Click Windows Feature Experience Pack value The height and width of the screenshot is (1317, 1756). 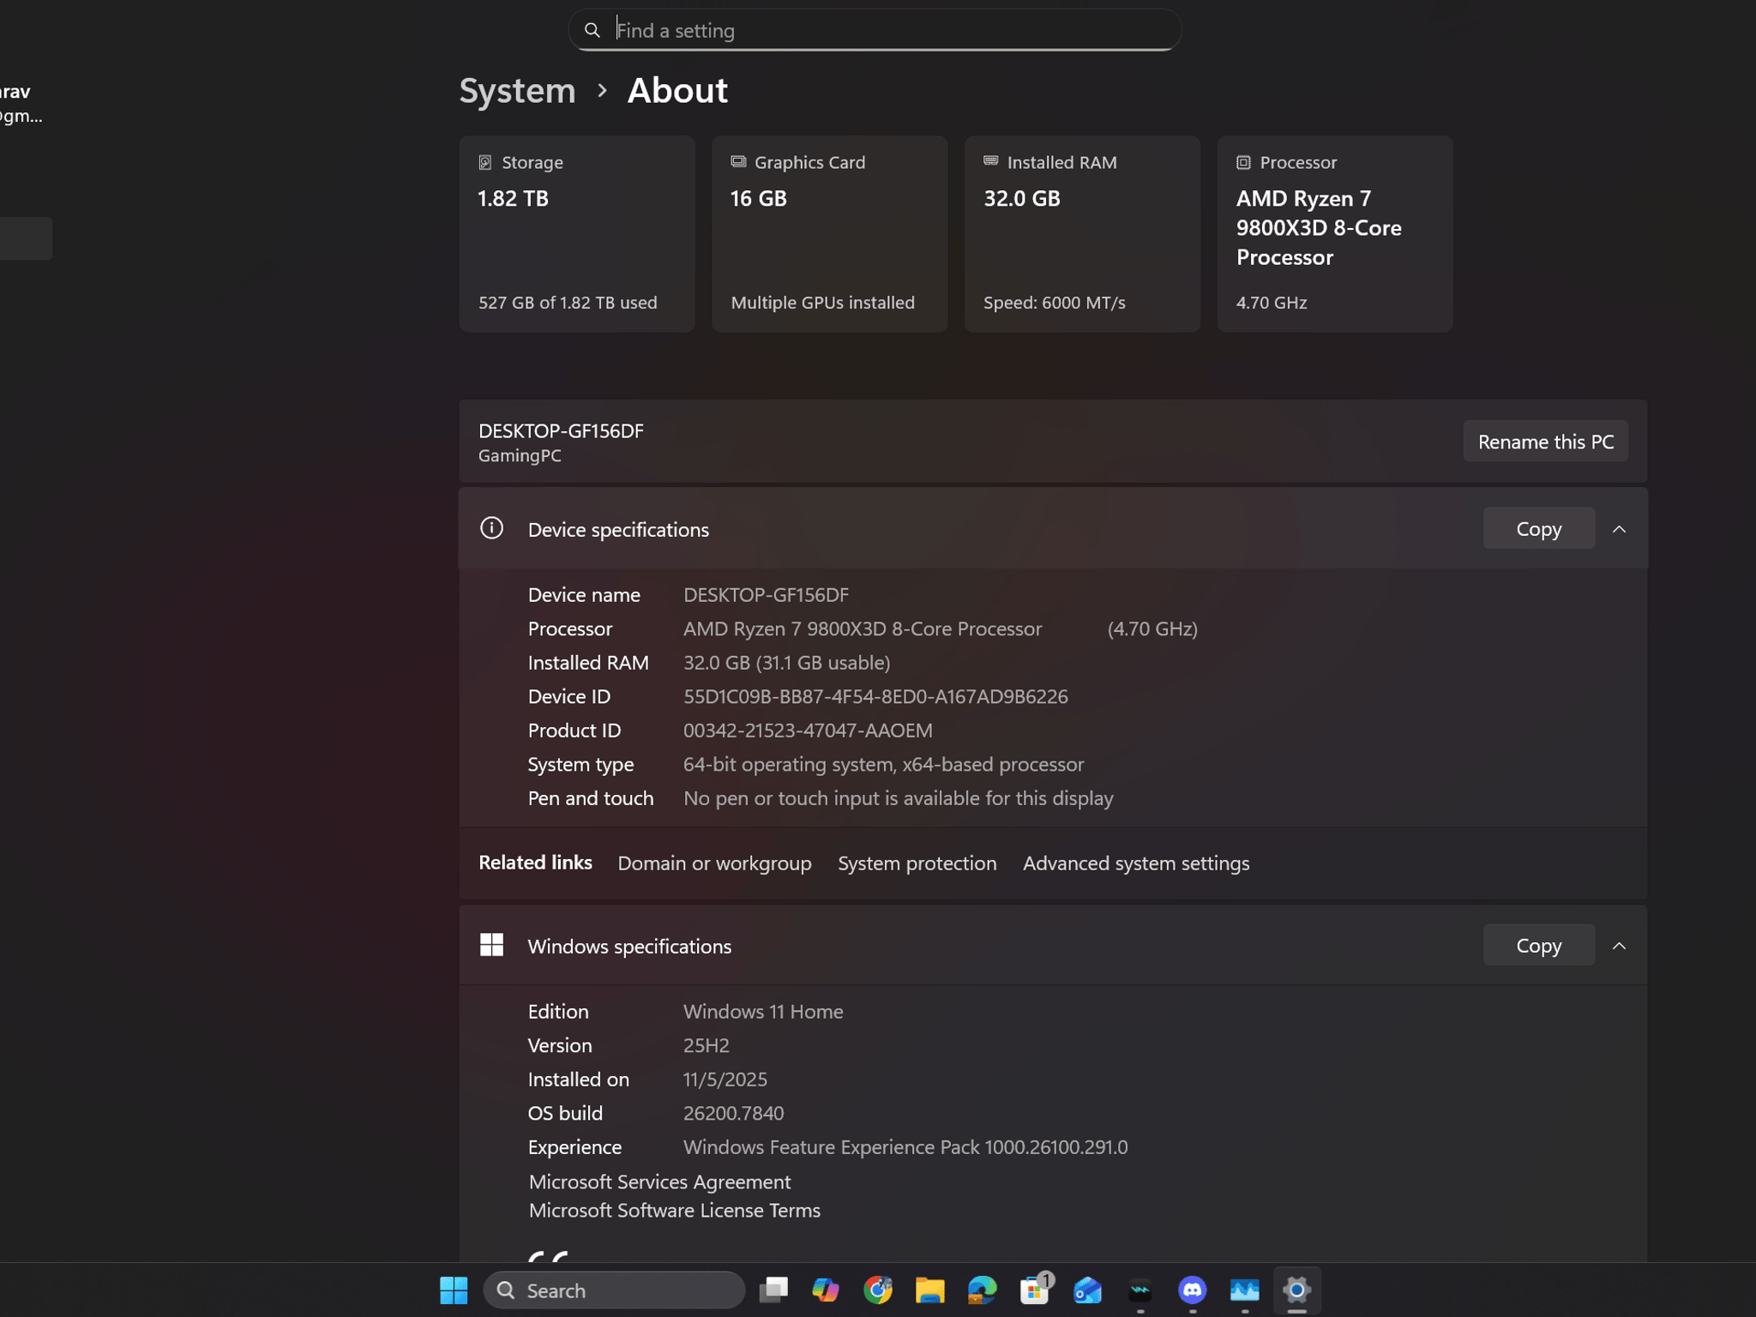[x=905, y=1147]
